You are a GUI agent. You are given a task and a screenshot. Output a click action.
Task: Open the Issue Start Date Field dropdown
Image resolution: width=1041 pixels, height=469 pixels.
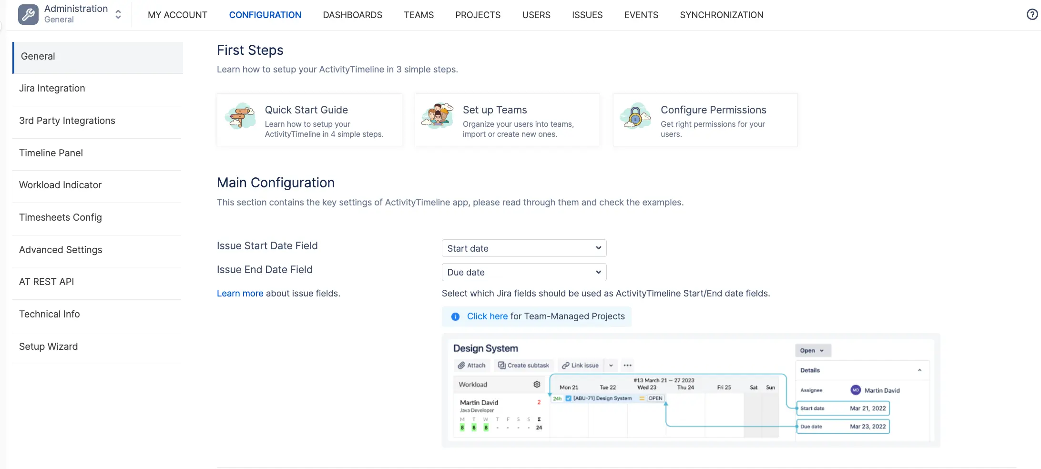(x=524, y=248)
